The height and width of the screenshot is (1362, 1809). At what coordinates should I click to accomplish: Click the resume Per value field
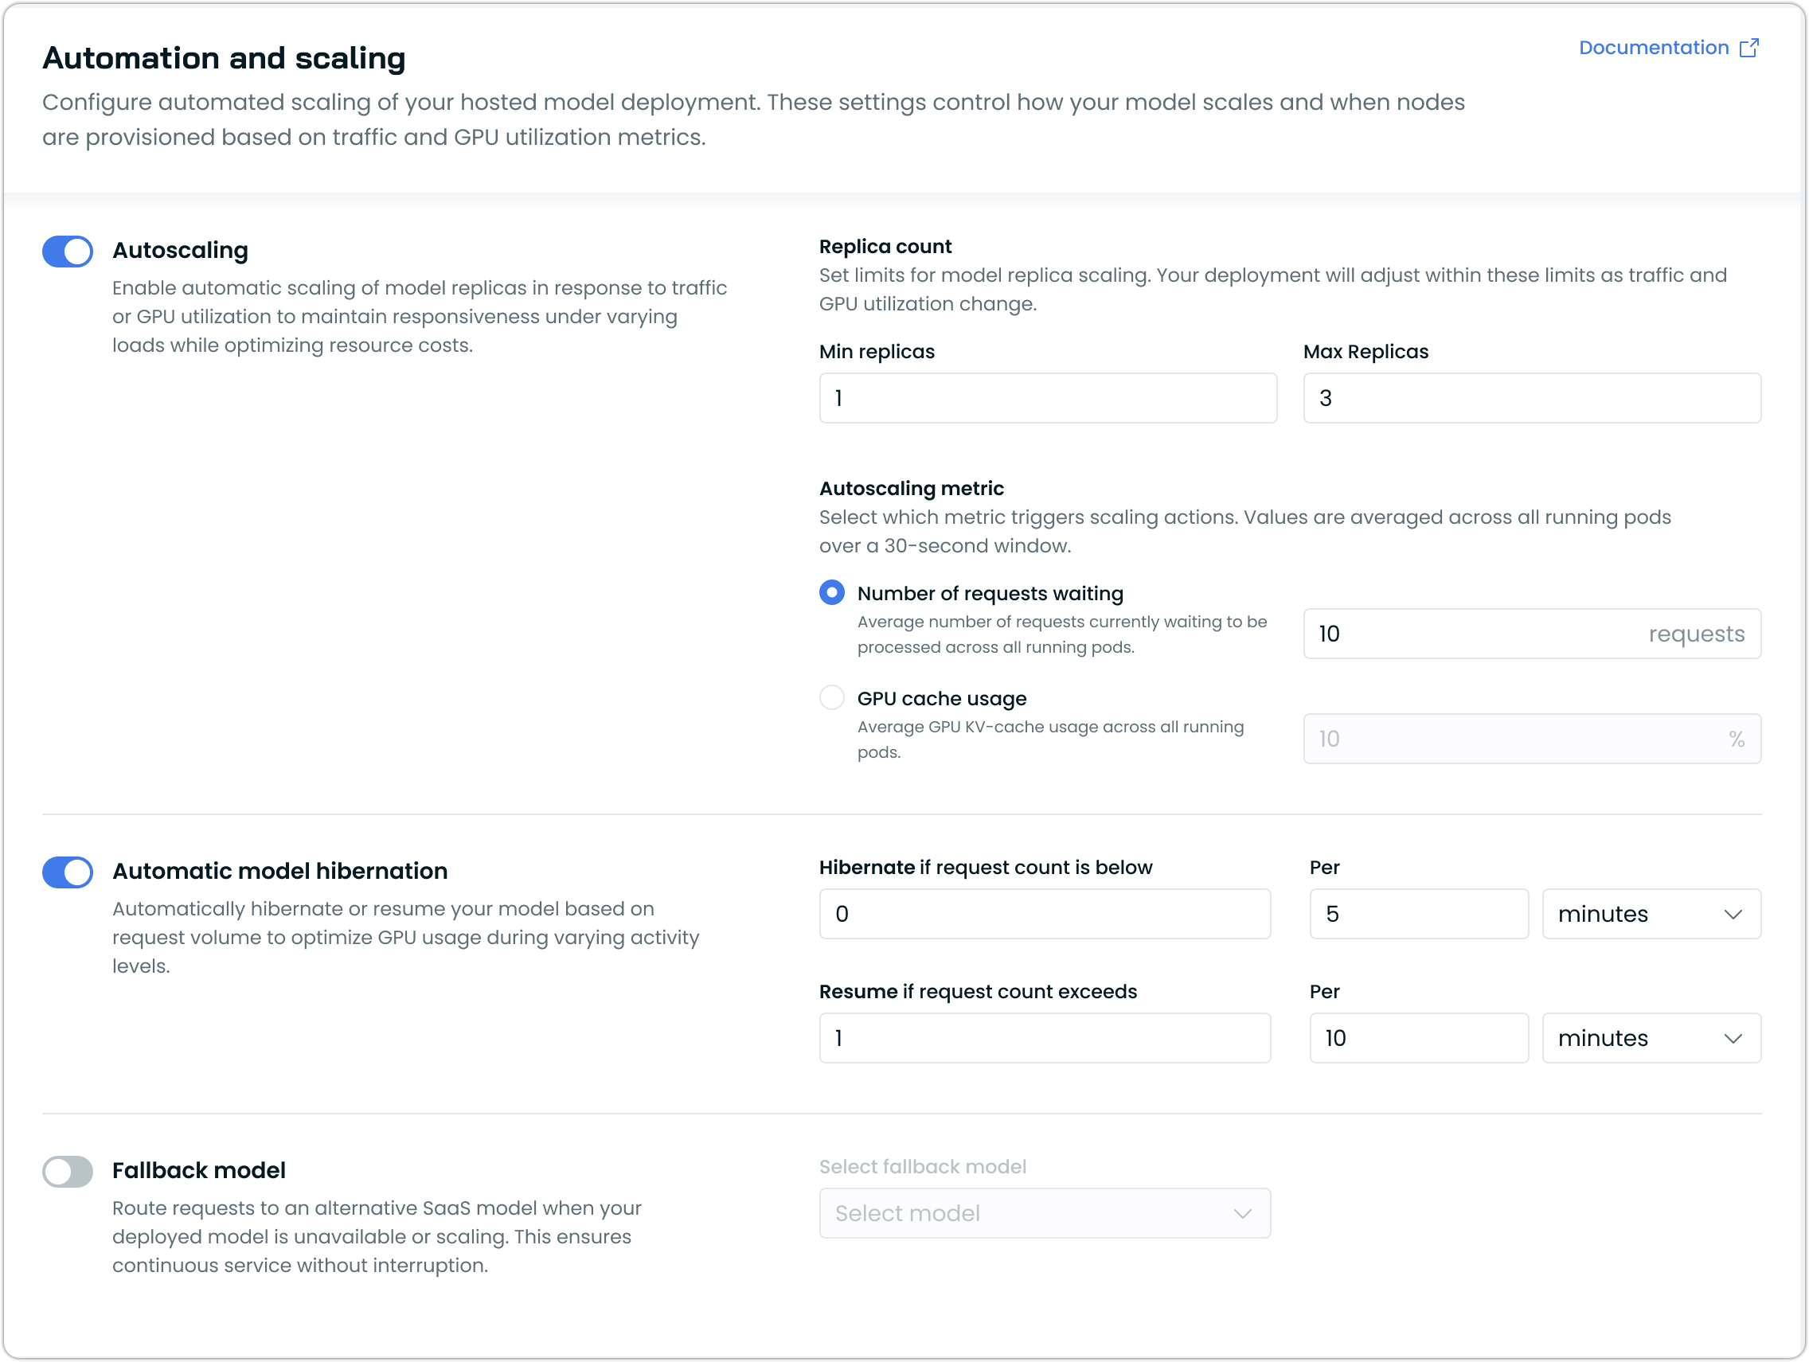pos(1418,1038)
